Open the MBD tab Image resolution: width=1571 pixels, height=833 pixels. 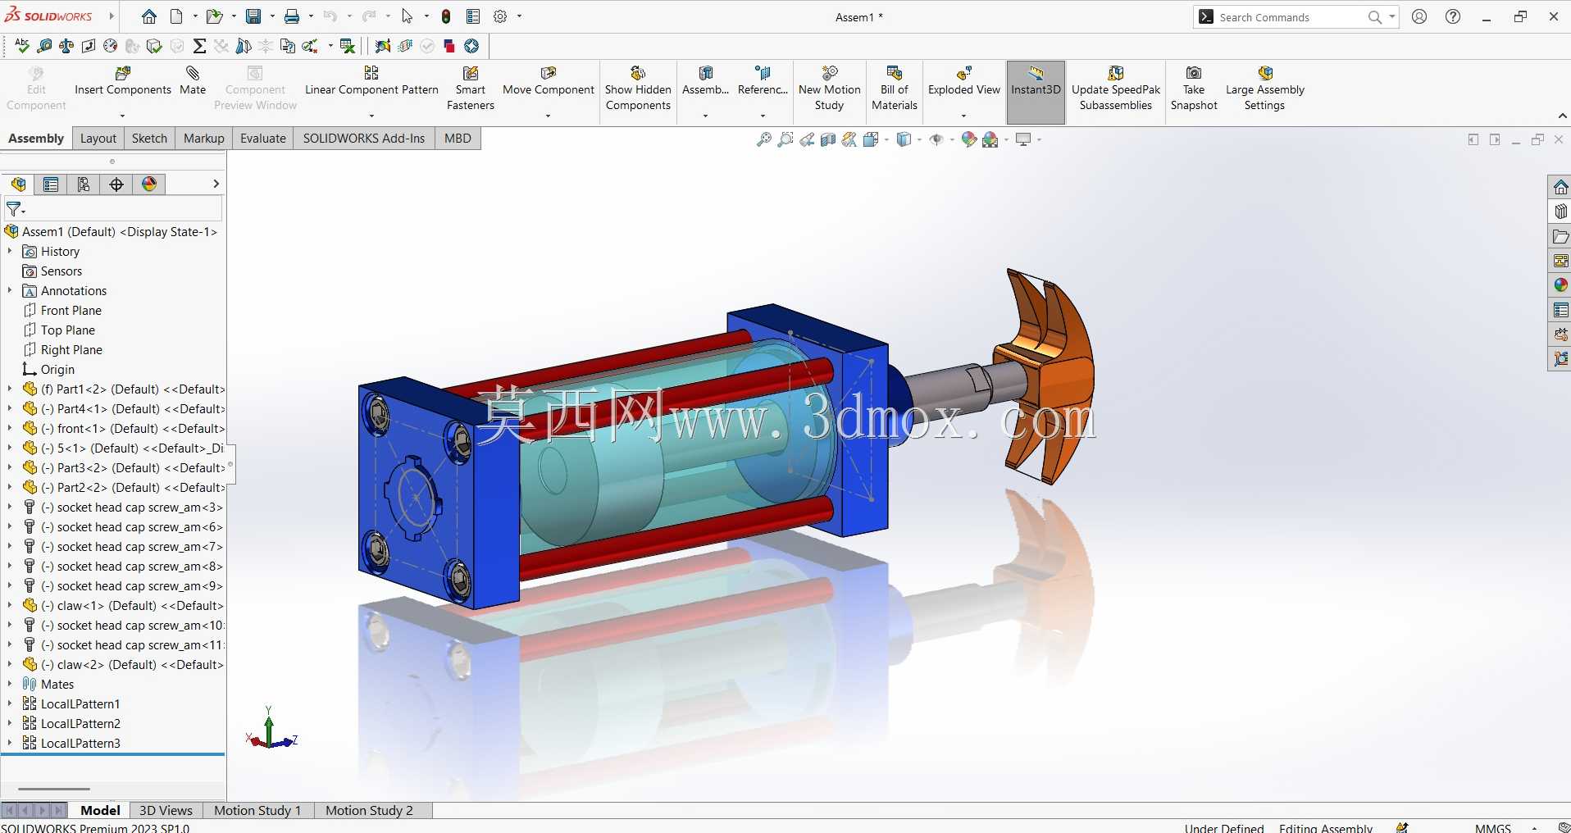[x=458, y=139]
